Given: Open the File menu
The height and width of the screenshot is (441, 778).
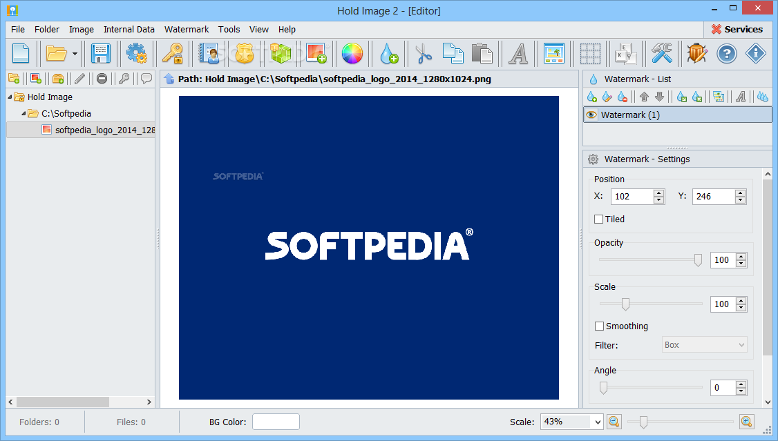Looking at the screenshot, I should click(18, 29).
